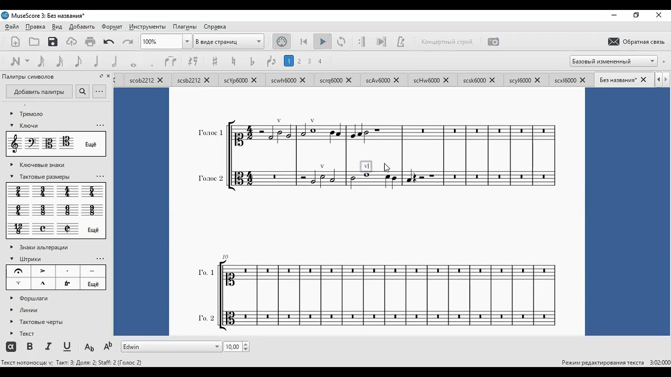Click 'Ещё' in the Штрихи palette
671x377 pixels.
(x=93, y=284)
